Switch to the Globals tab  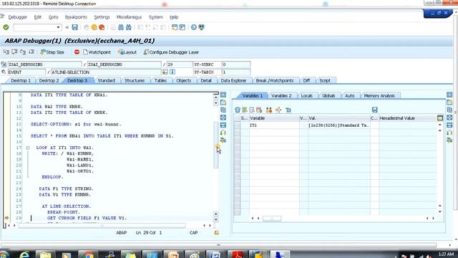[x=328, y=95]
